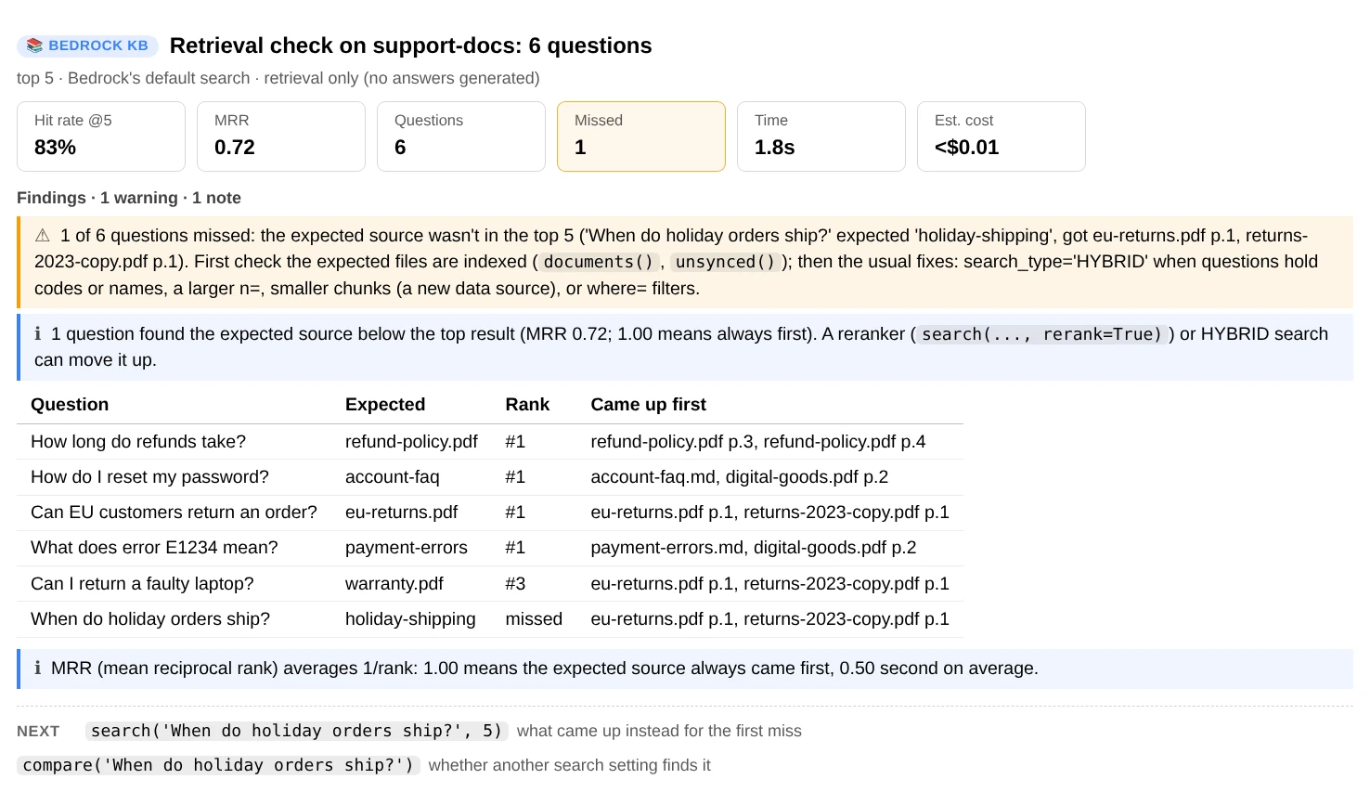Select the 'What does error E1234 mean?' row
The height and width of the screenshot is (792, 1370).
point(490,548)
